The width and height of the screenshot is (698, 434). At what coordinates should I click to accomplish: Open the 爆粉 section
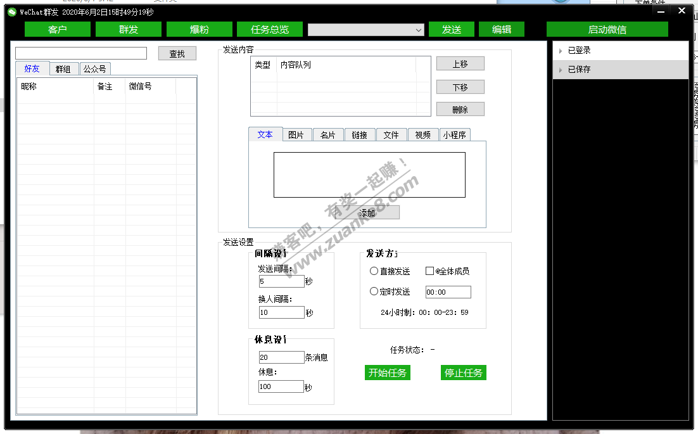tap(200, 30)
